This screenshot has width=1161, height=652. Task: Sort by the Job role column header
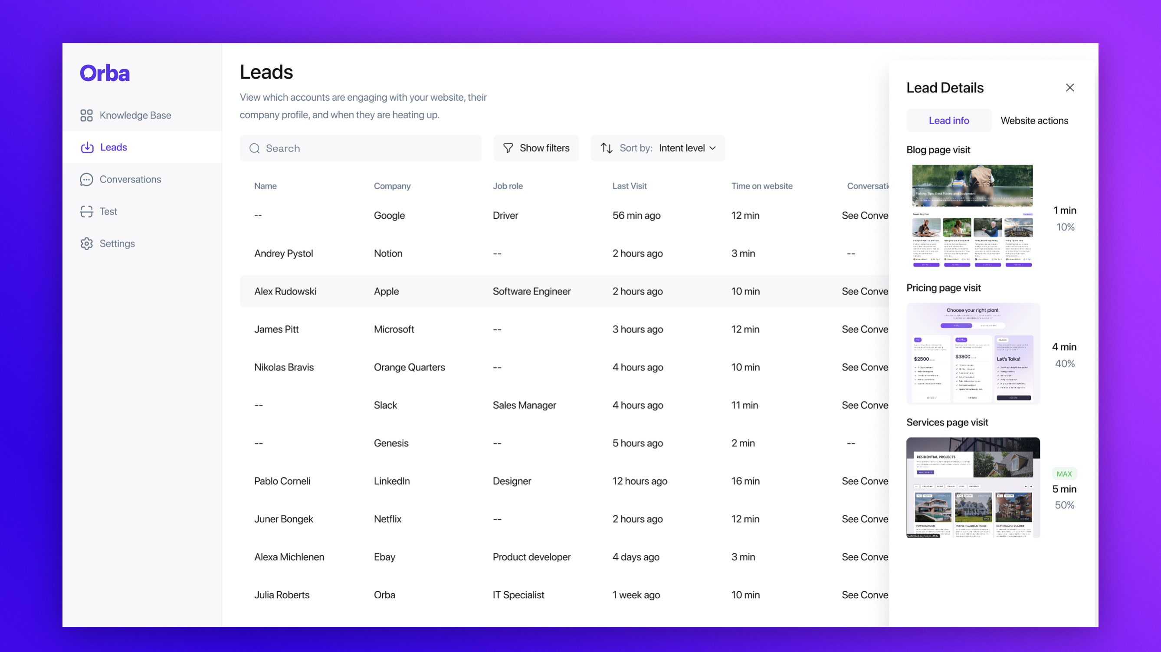[x=508, y=186]
